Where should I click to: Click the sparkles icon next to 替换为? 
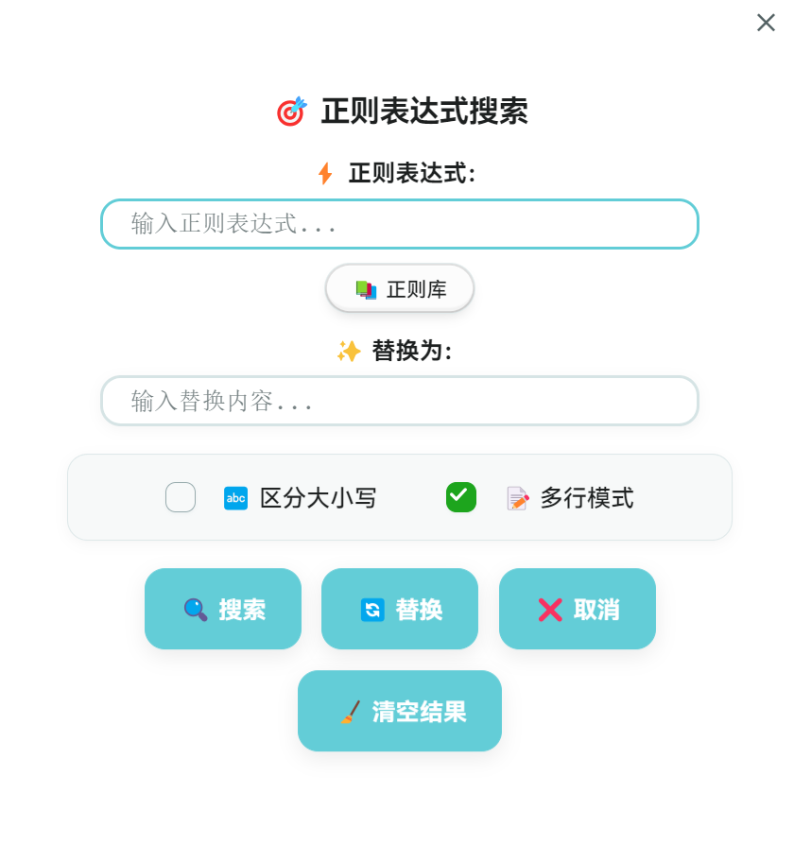point(349,352)
